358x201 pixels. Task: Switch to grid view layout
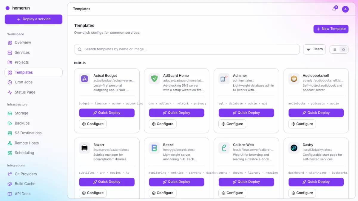pyautogui.click(x=343, y=49)
